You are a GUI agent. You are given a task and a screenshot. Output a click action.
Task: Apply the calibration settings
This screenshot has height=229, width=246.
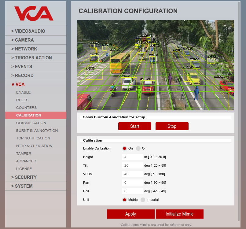[x=131, y=214]
